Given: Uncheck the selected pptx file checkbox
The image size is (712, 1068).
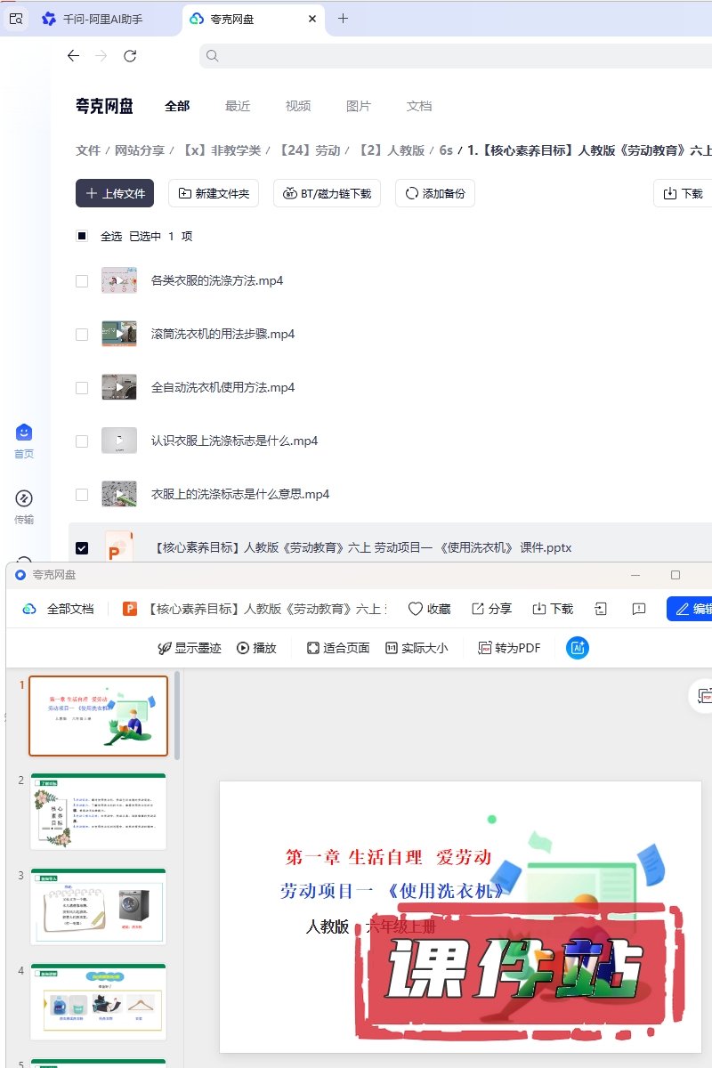Looking at the screenshot, I should point(82,548).
